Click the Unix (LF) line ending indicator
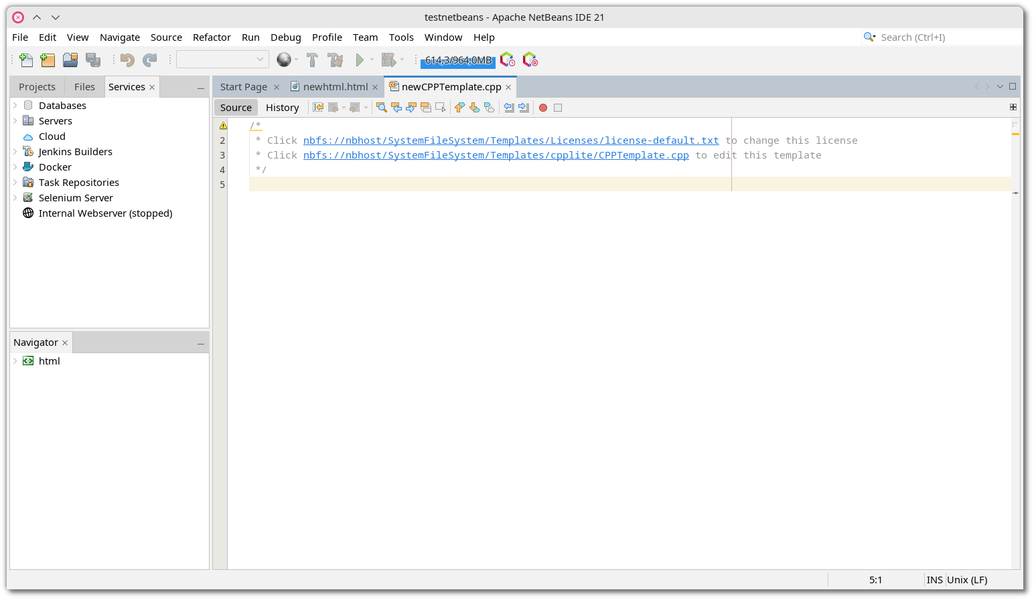 pos(967,580)
